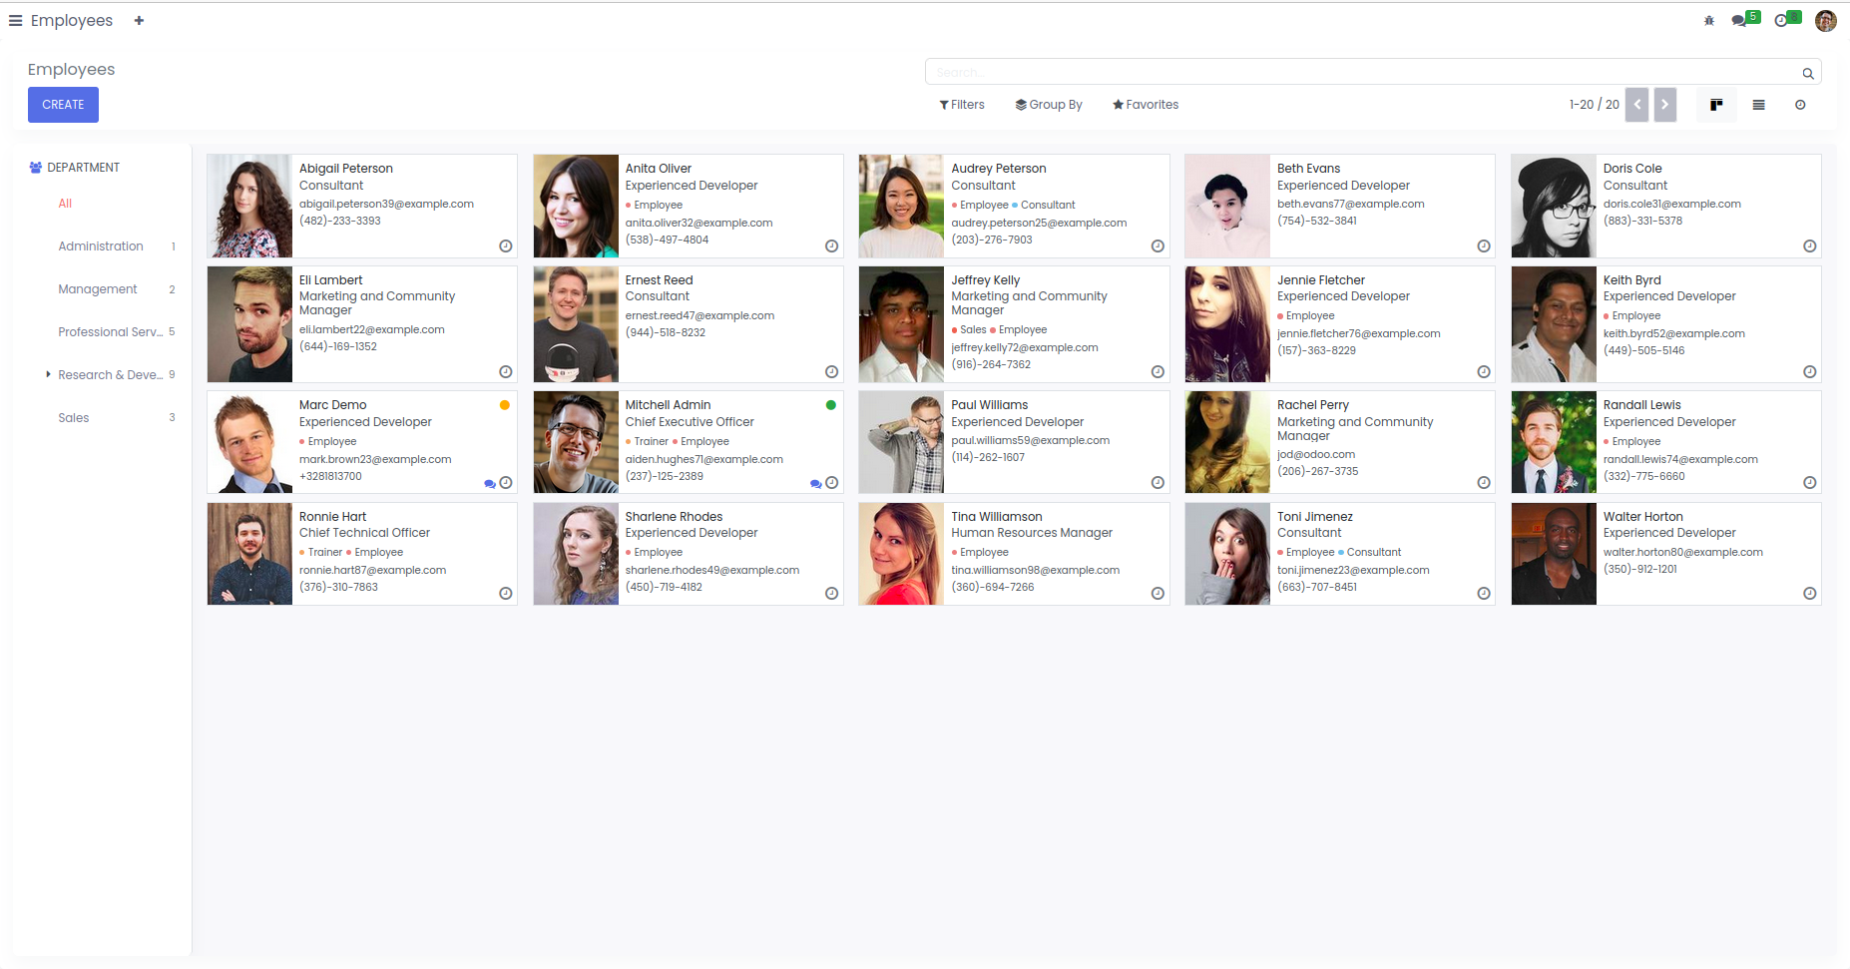The image size is (1850, 969).
Task: Open the Group By dropdown
Action: [1049, 105]
